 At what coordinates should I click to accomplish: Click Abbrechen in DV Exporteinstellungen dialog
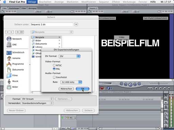[66, 89]
